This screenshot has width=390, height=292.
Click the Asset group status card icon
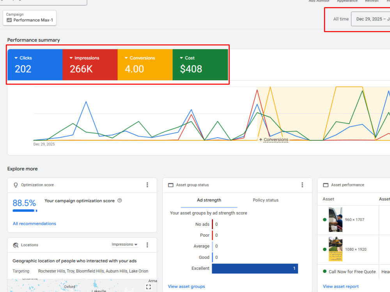[171, 185]
